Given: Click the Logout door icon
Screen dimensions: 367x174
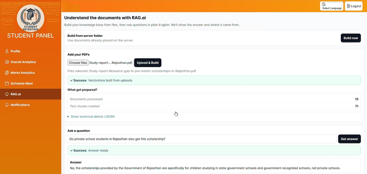Looking at the screenshot, I should tap(349, 6).
